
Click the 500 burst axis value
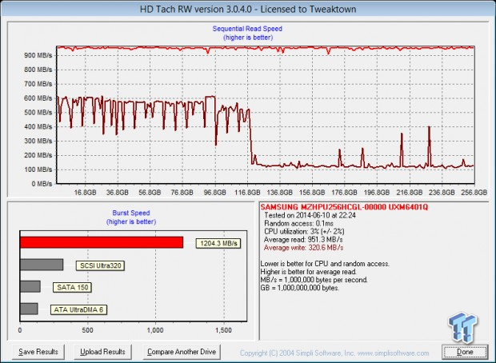coord(87,330)
